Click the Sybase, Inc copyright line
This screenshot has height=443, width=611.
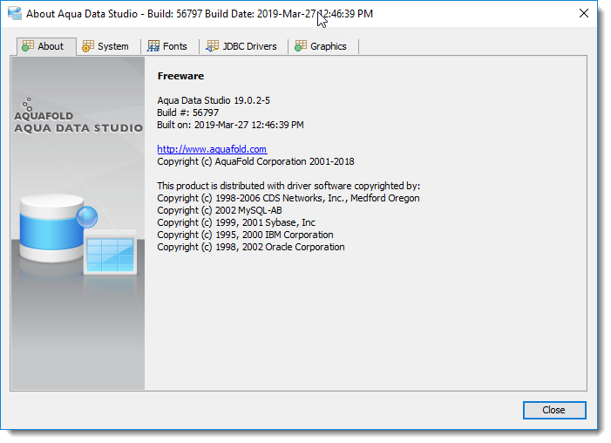tap(236, 222)
